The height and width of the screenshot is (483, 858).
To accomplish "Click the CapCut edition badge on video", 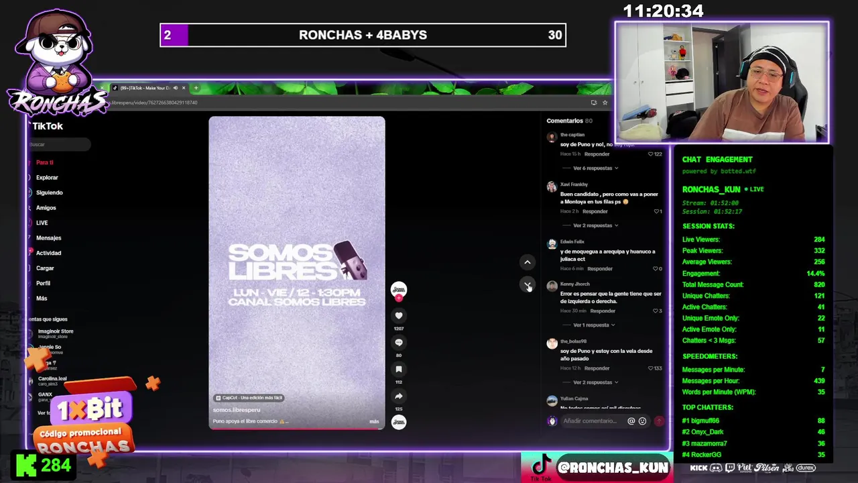I will (x=249, y=398).
